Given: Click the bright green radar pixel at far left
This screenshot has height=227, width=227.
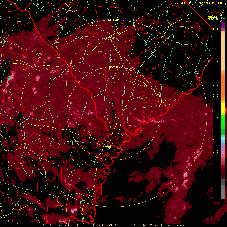Looking at the screenshot, I should point(9,78).
